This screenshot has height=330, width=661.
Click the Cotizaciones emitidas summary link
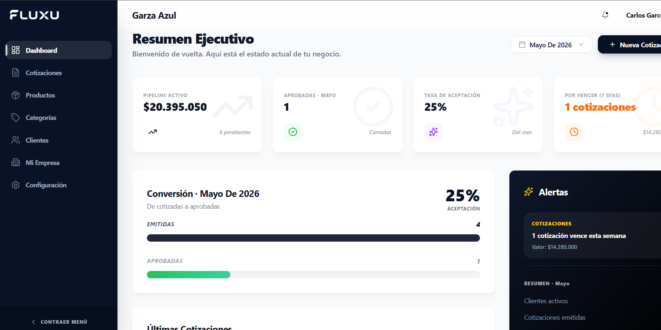555,318
